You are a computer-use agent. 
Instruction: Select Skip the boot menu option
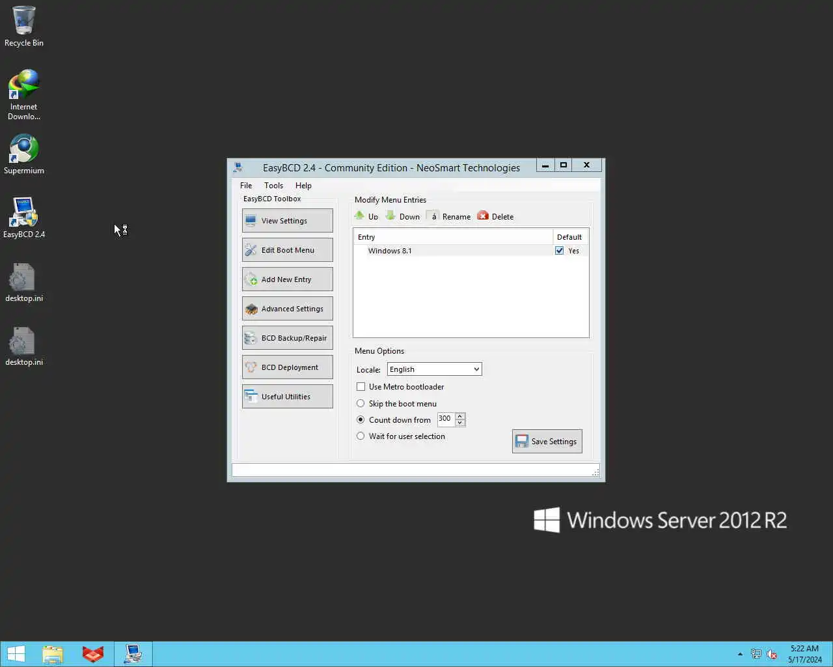click(x=361, y=403)
